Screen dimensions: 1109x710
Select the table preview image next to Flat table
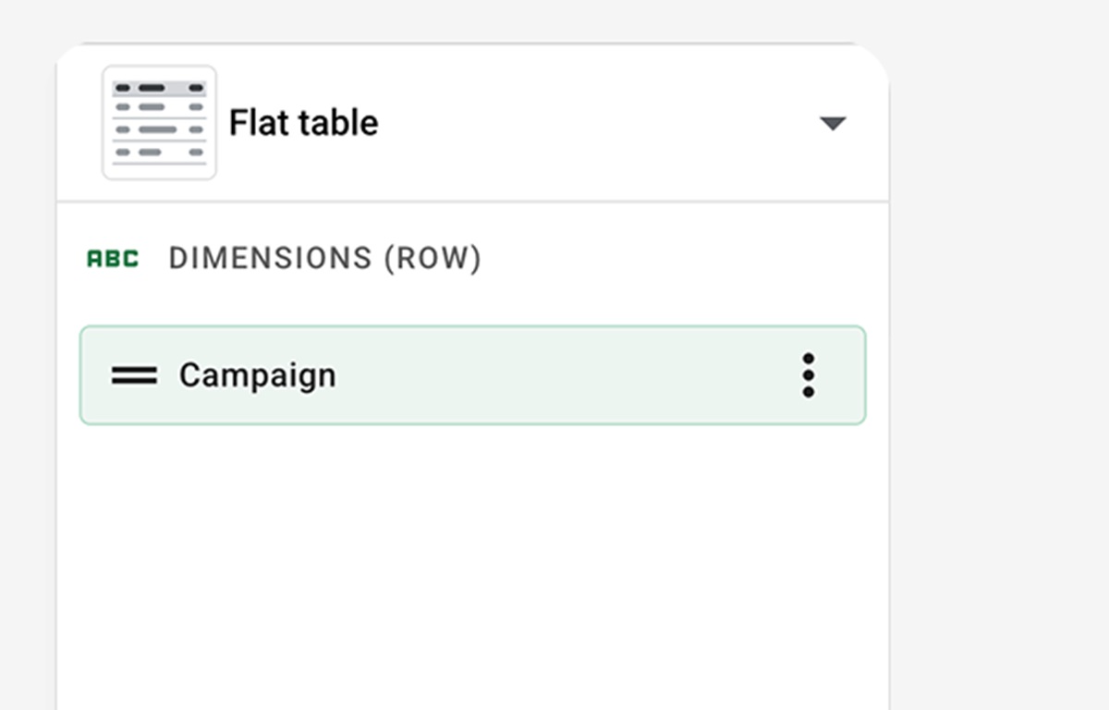(x=159, y=122)
